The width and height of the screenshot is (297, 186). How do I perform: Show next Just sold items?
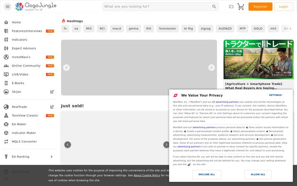166,145
